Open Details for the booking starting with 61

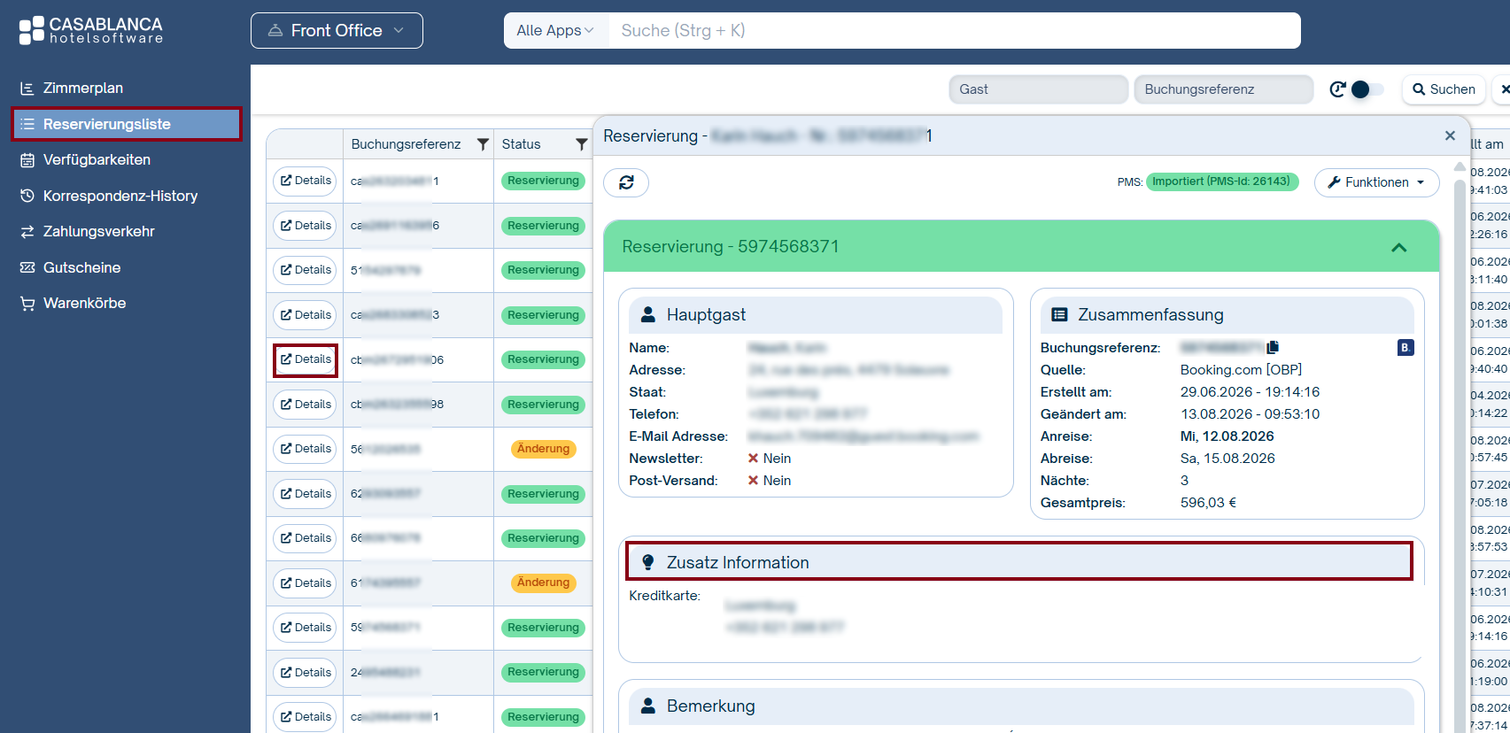[306, 583]
